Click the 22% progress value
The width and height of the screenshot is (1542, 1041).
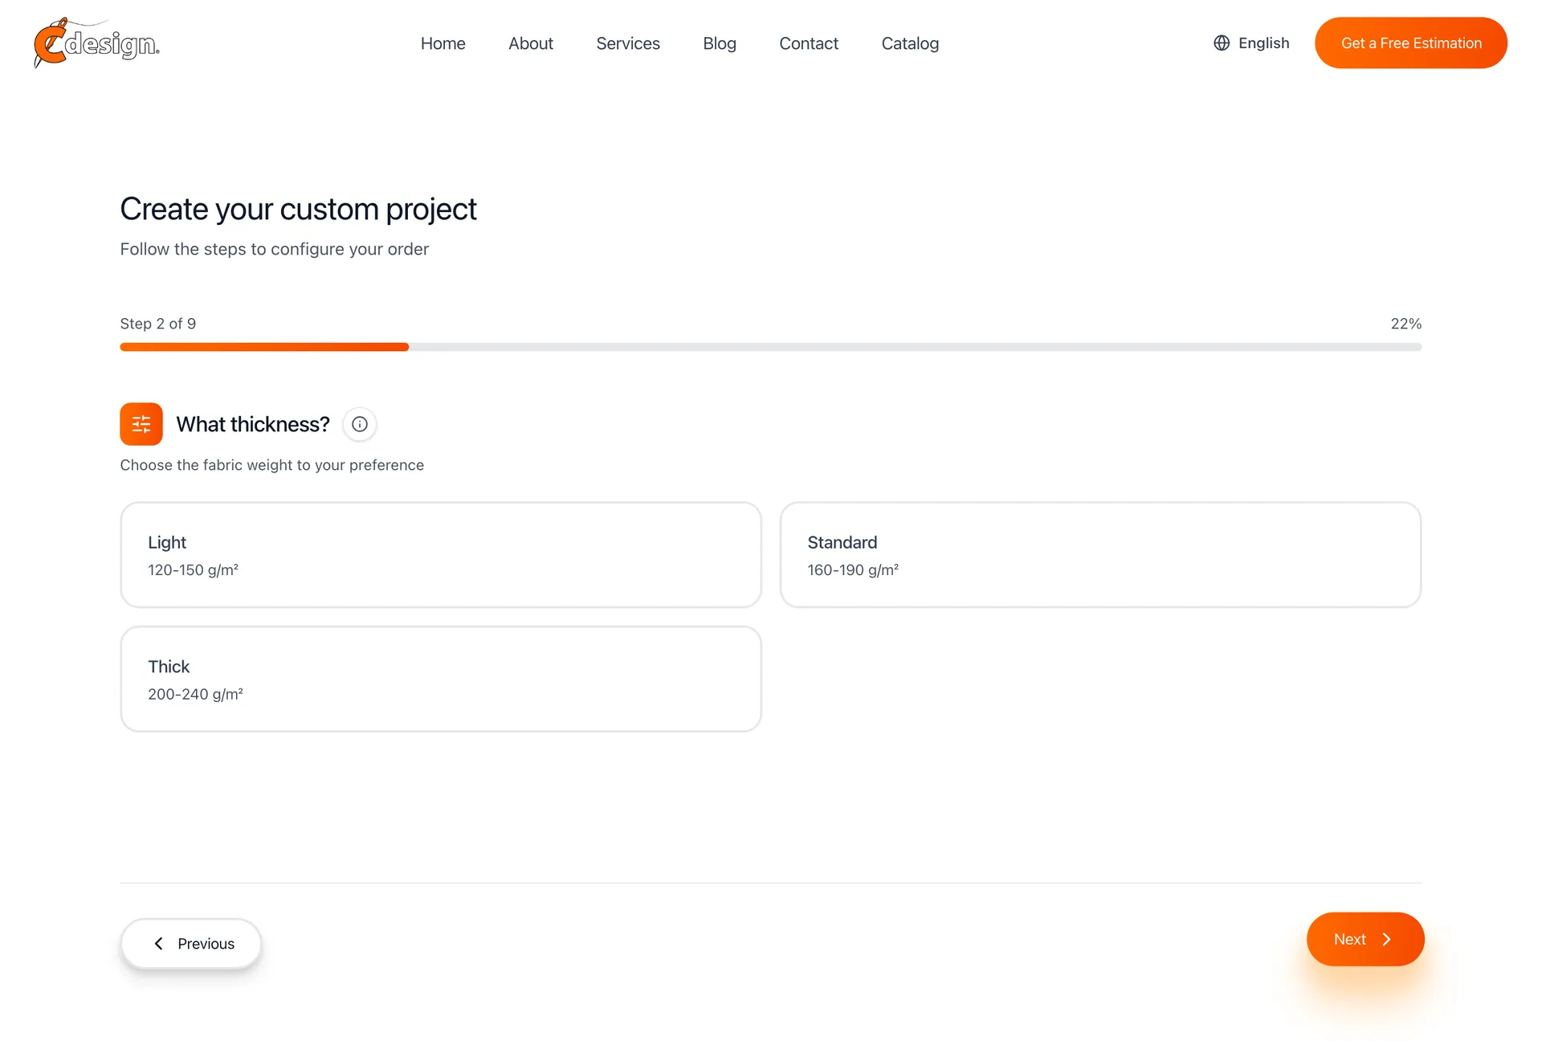(x=1406, y=324)
